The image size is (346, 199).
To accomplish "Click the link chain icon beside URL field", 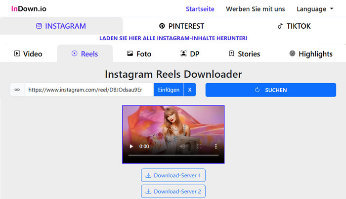I will [17, 90].
